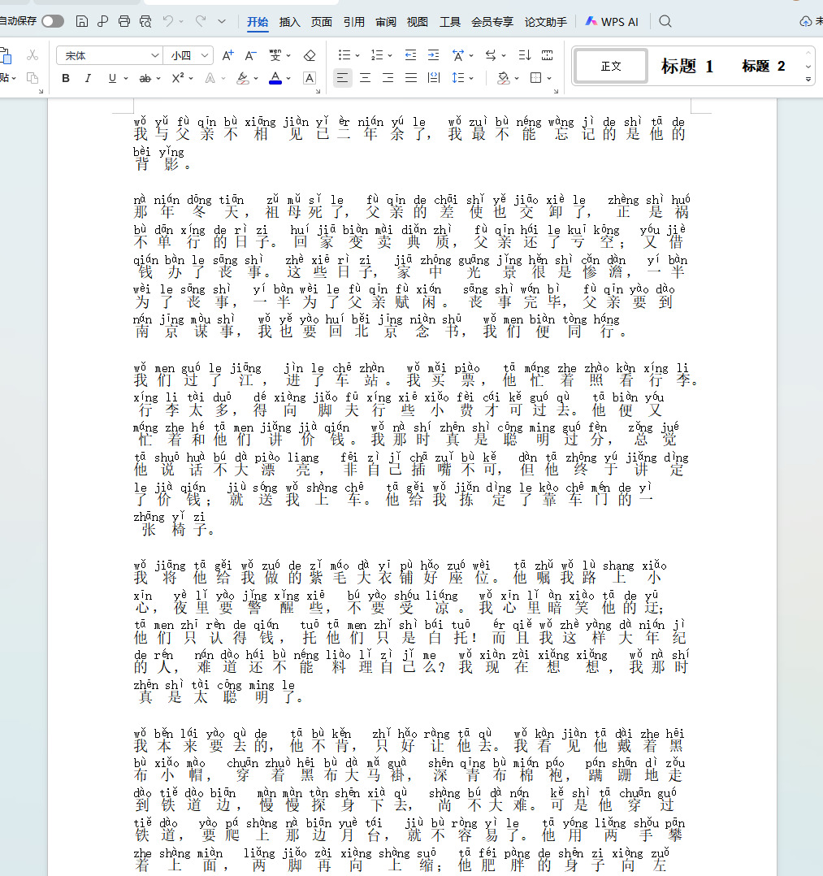
Task: Open the Print icon in quick toolbar
Action: (124, 21)
